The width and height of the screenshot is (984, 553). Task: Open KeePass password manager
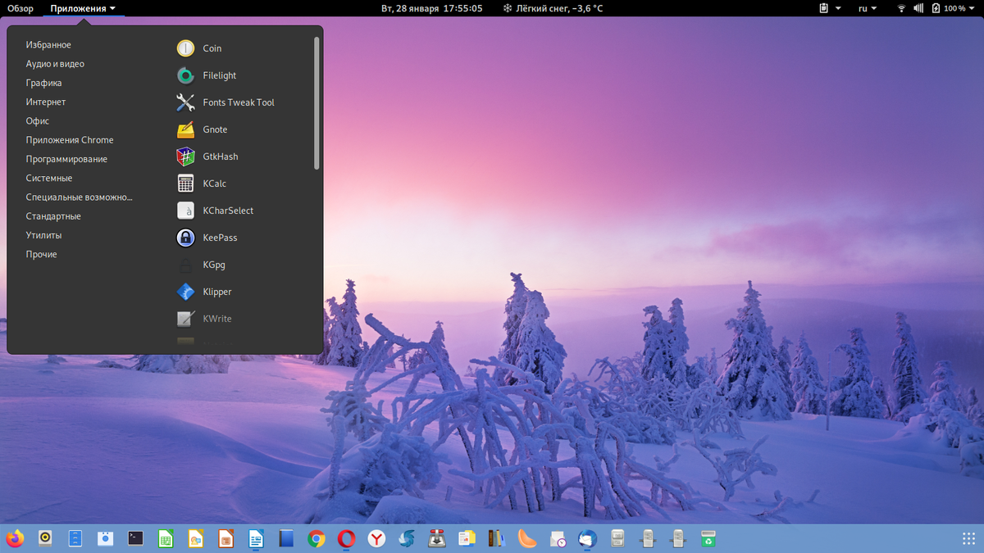coord(186,238)
